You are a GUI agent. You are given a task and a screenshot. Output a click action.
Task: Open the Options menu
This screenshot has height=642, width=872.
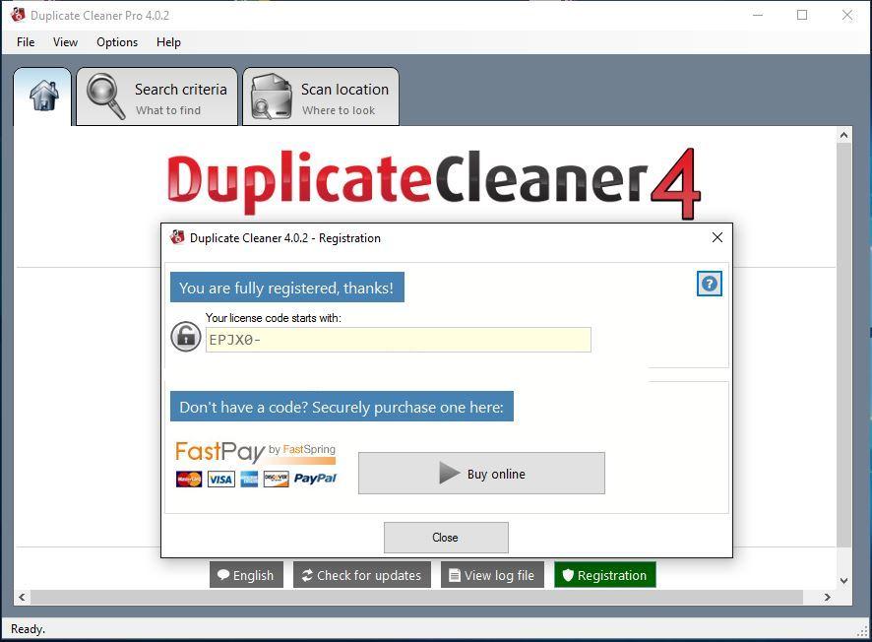(x=117, y=42)
